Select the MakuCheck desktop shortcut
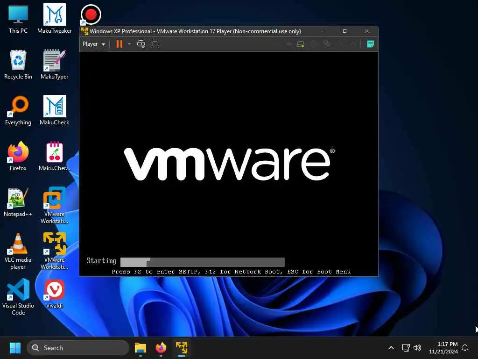This screenshot has height=359, width=478. tap(55, 110)
